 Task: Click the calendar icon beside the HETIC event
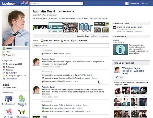point(114,27)
